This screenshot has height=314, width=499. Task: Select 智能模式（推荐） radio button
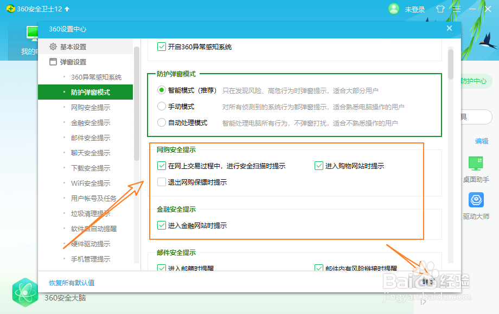[162, 90]
